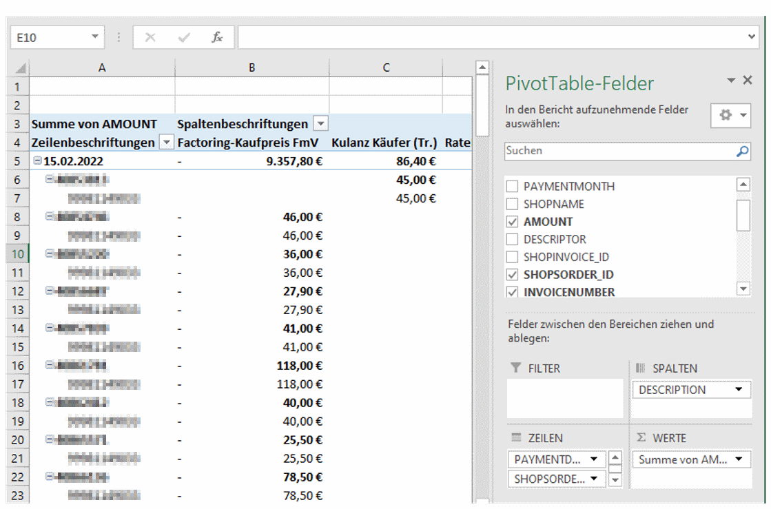The image size is (771, 509).
Task: Collapse the 15.02.2022 date group
Action: point(38,161)
